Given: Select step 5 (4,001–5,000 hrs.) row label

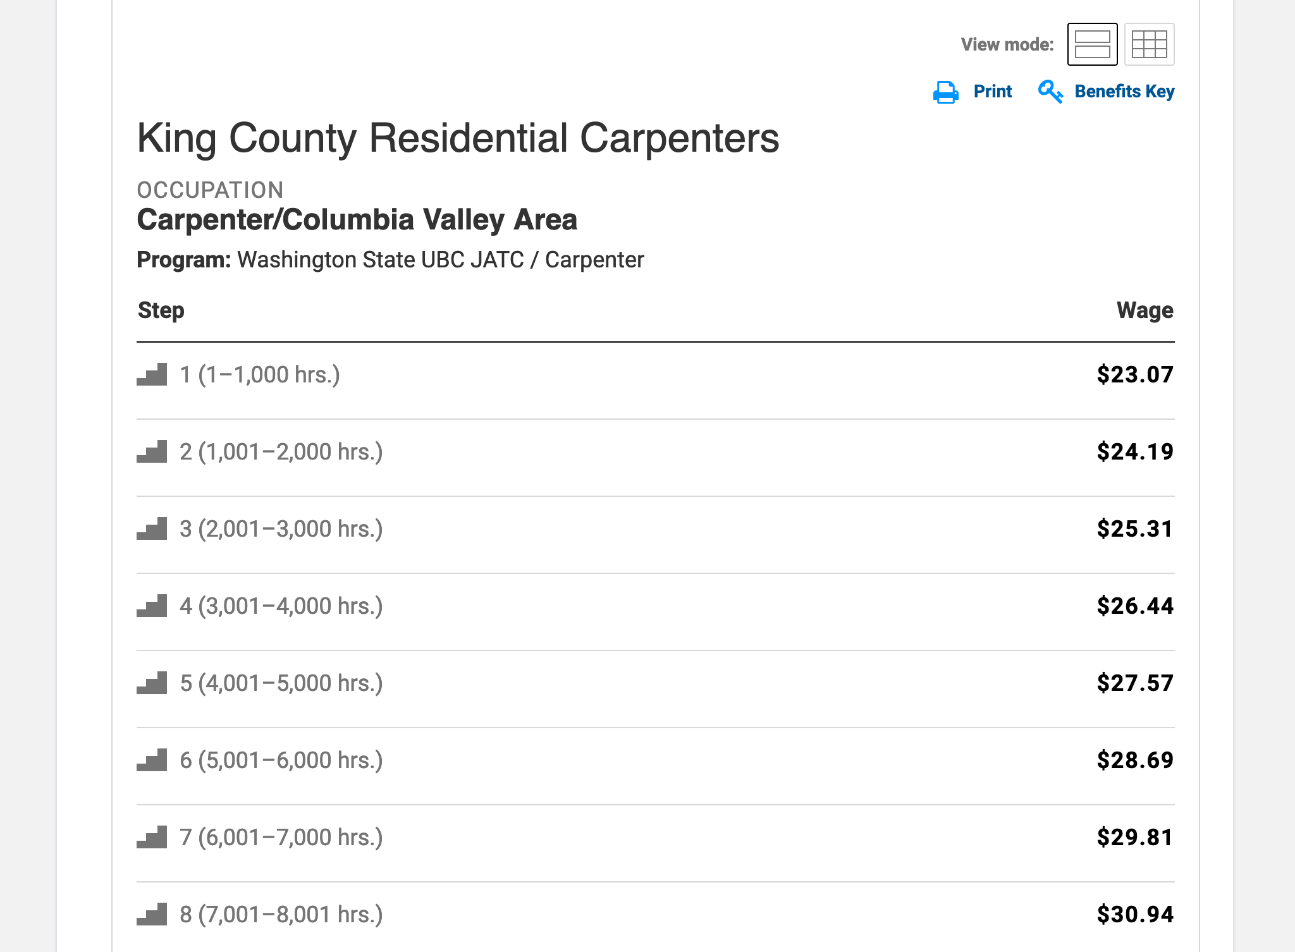Looking at the screenshot, I should coord(281,683).
